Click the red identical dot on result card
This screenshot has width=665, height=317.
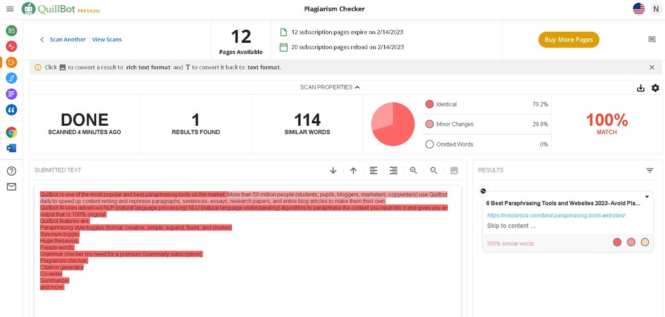tap(618, 242)
